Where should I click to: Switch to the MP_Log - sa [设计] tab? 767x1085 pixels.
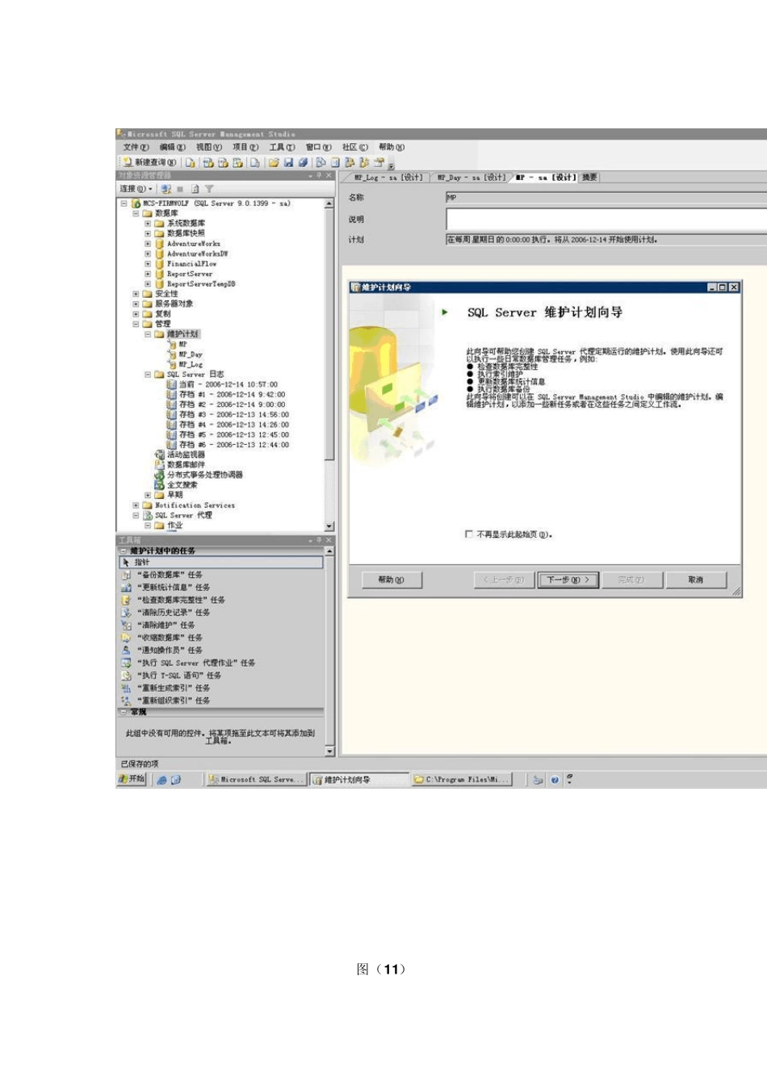(x=388, y=178)
